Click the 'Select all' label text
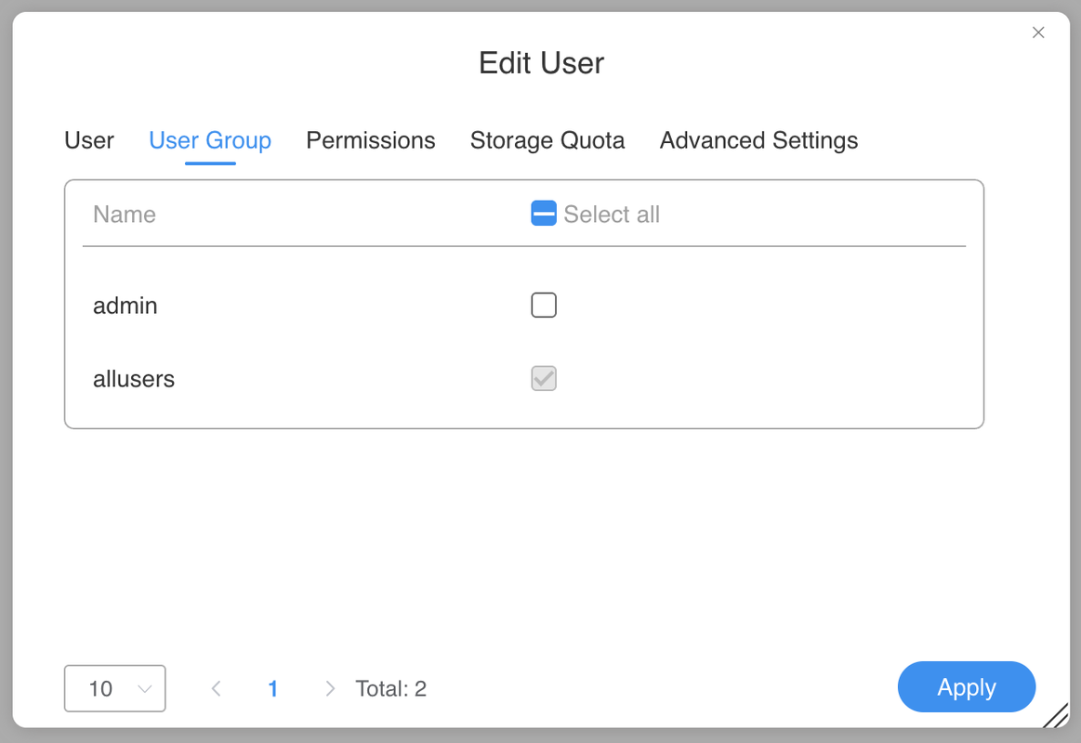Viewport: 1081px width, 743px height. (612, 215)
